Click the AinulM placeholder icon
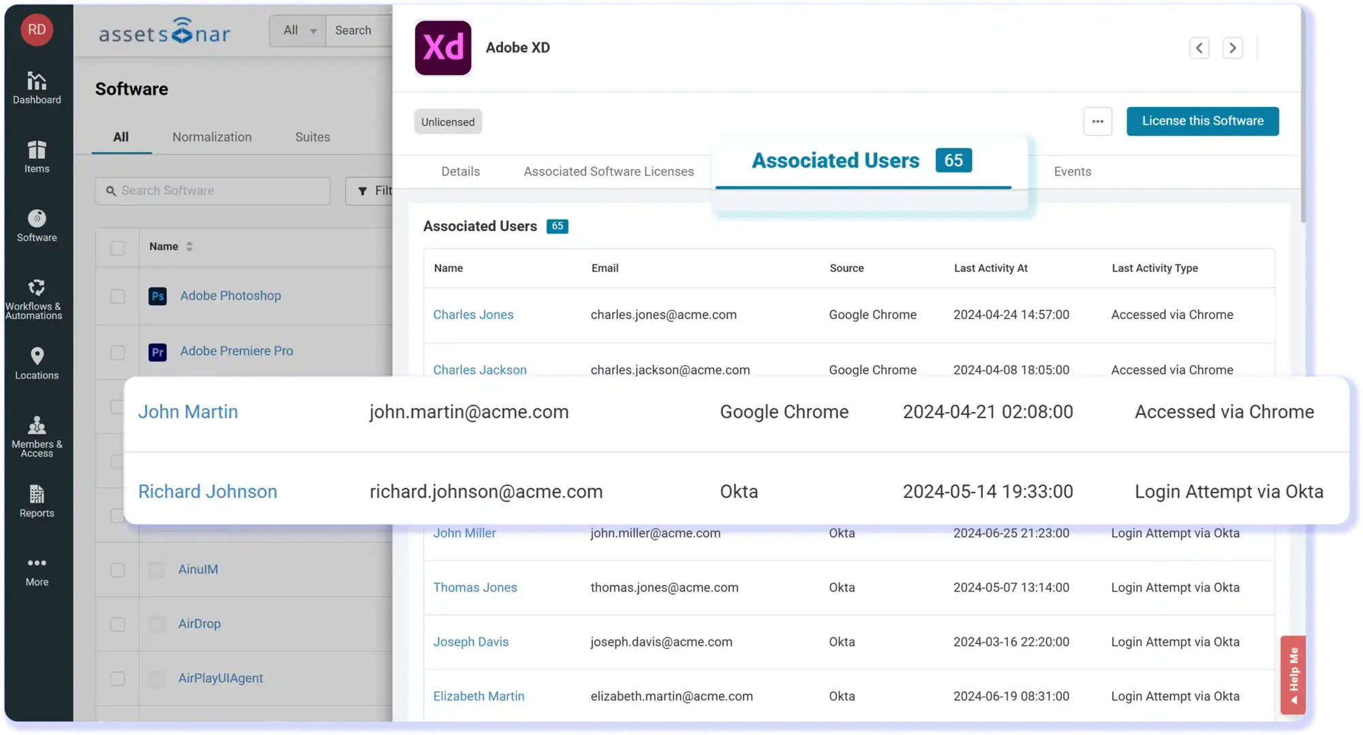Image resolution: width=1363 pixels, height=735 pixels. click(x=157, y=570)
